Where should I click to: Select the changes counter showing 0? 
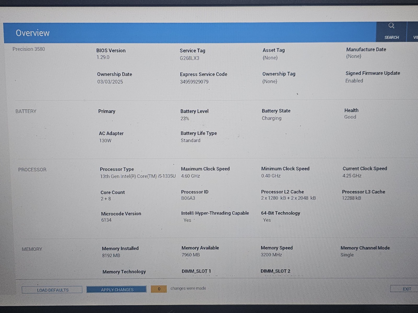pos(159,289)
